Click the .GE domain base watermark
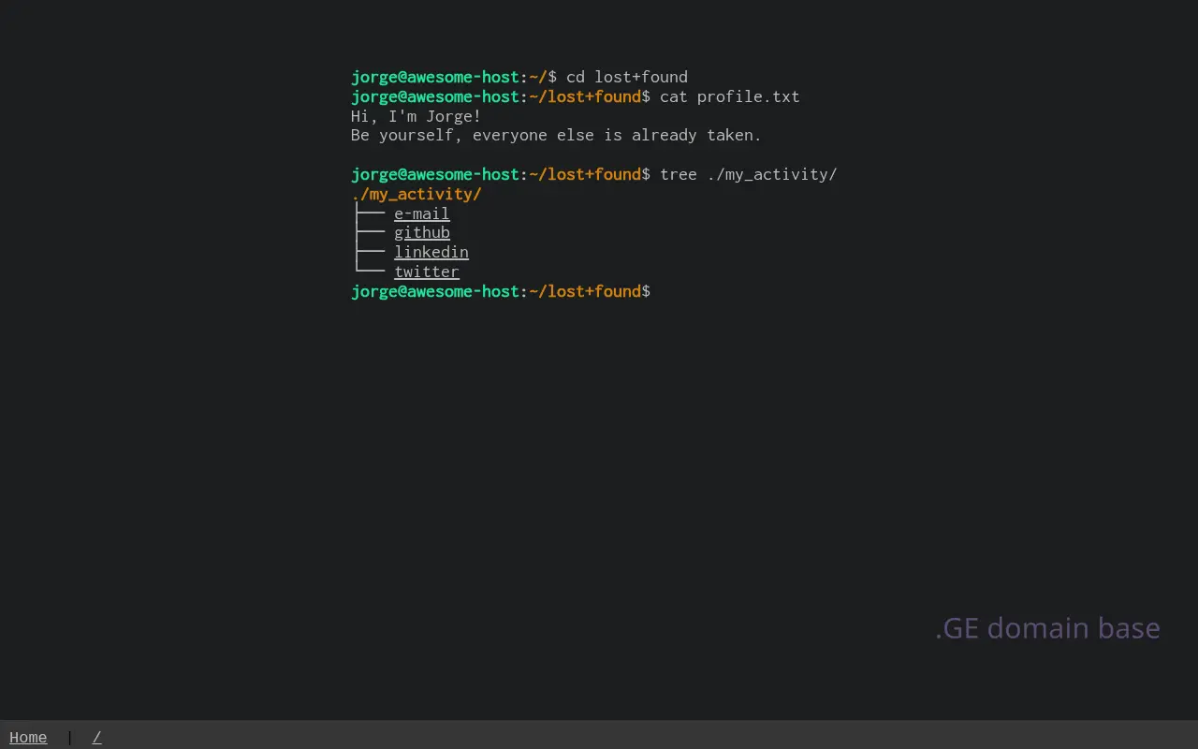 [1046, 627]
